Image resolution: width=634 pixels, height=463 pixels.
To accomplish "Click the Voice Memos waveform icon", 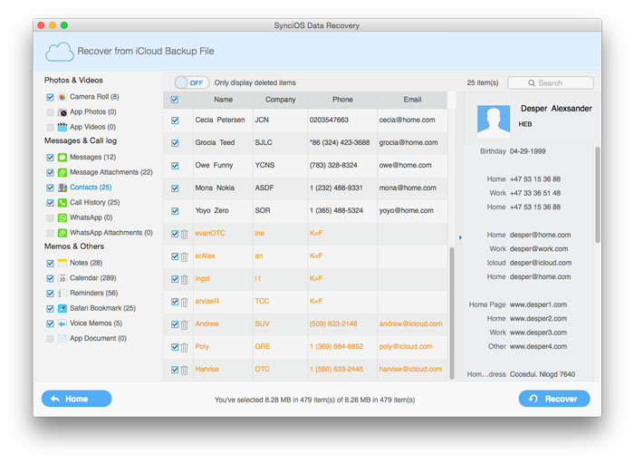I will [x=62, y=323].
